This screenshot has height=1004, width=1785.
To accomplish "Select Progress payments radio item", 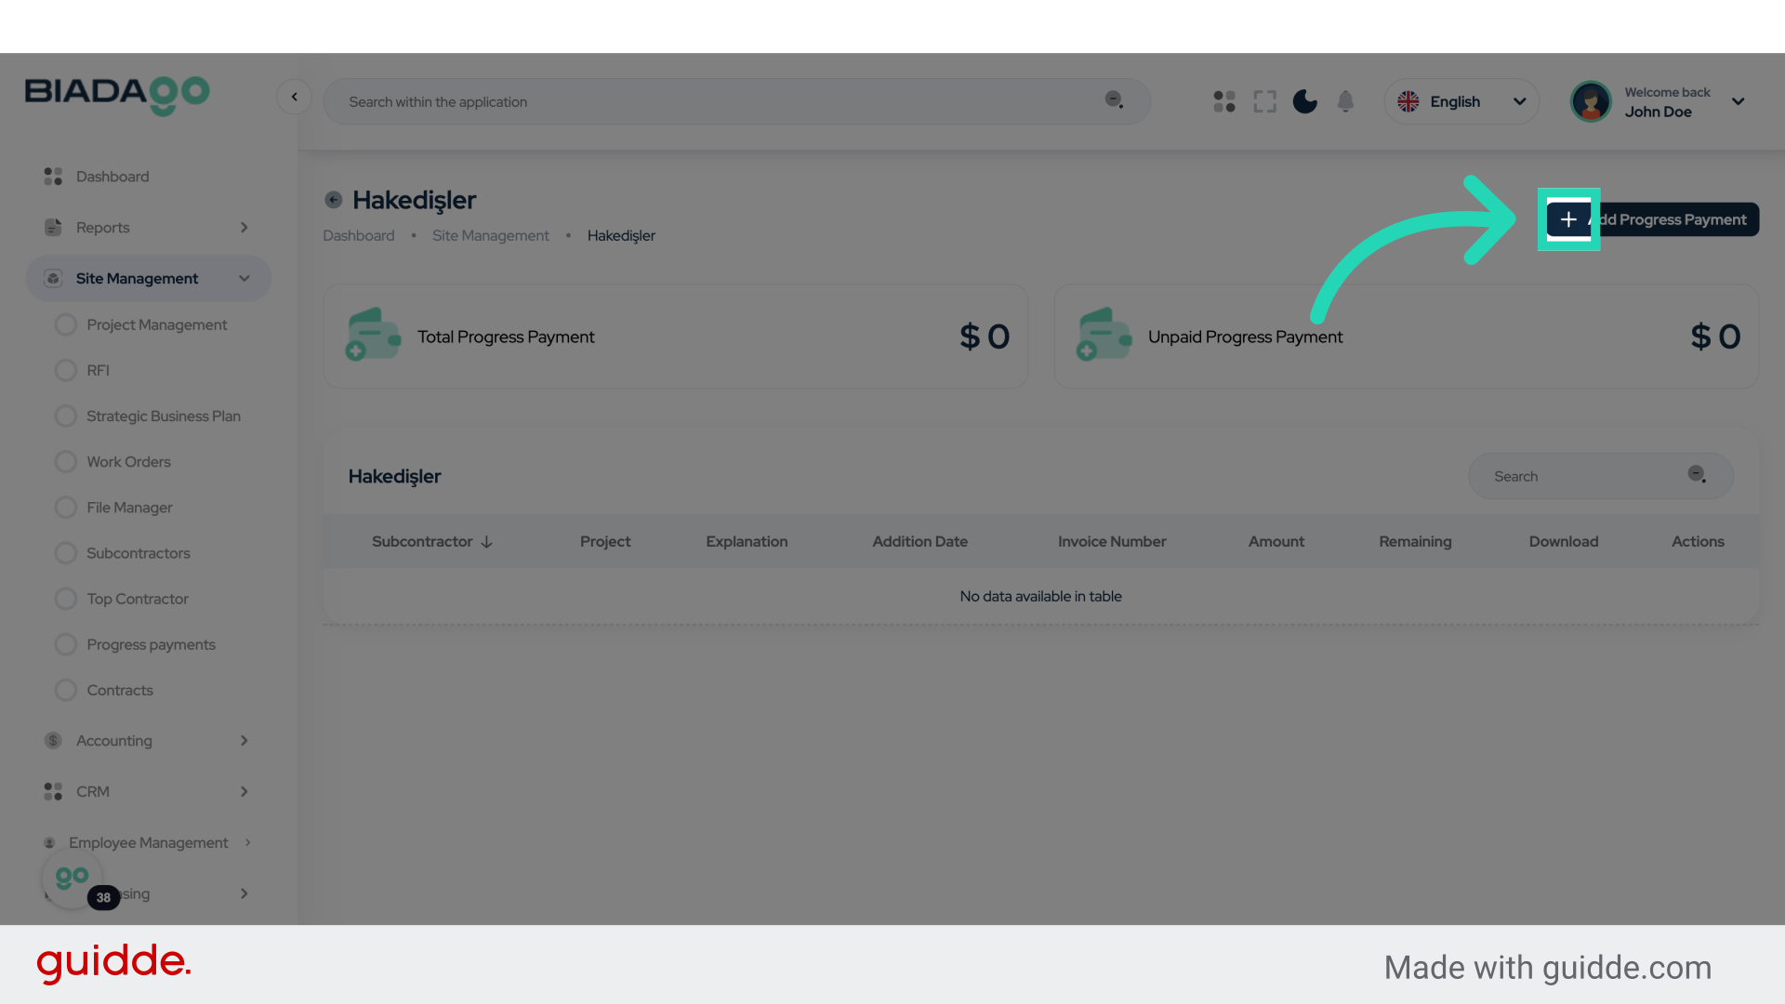I will [65, 644].
